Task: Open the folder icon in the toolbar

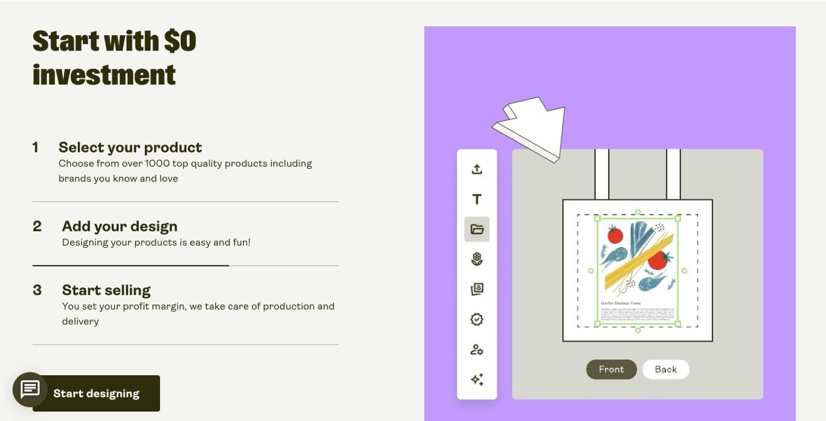Action: coord(476,229)
